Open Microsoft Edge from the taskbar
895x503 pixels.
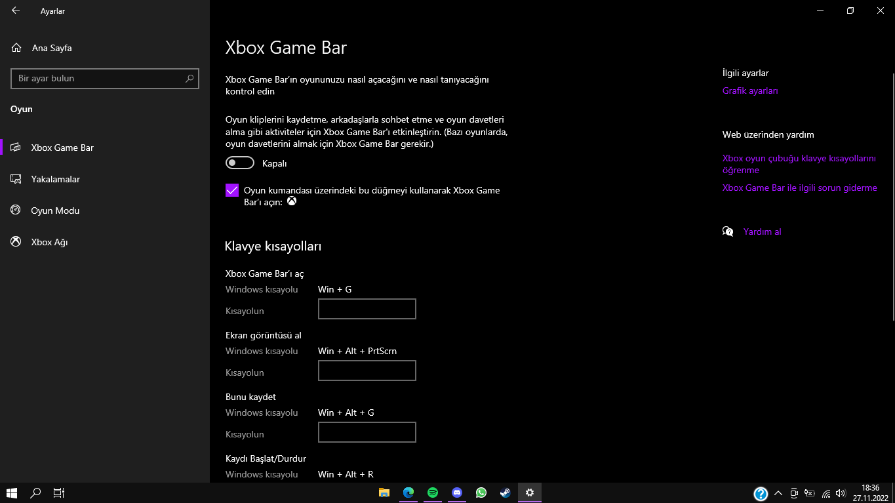pos(408,493)
